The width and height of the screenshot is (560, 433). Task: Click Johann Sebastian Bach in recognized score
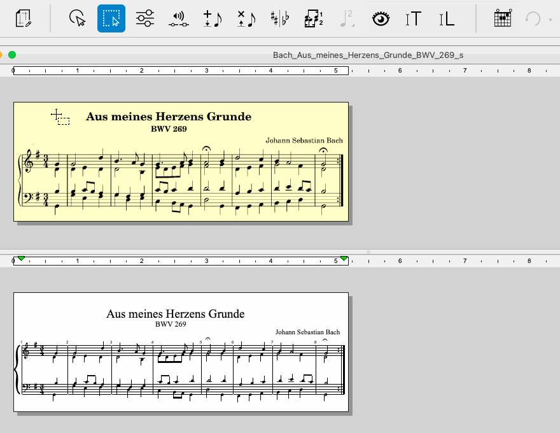coord(307,332)
